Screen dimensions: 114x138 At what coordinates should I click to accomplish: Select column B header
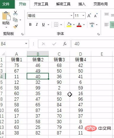[x=38, y=54]
